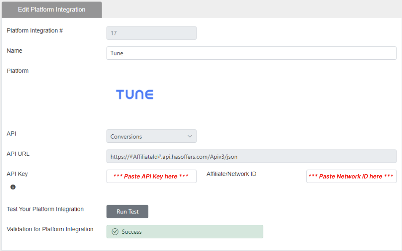Click the 'Name' field label
Image resolution: width=402 pixels, height=251 pixels.
14,51
